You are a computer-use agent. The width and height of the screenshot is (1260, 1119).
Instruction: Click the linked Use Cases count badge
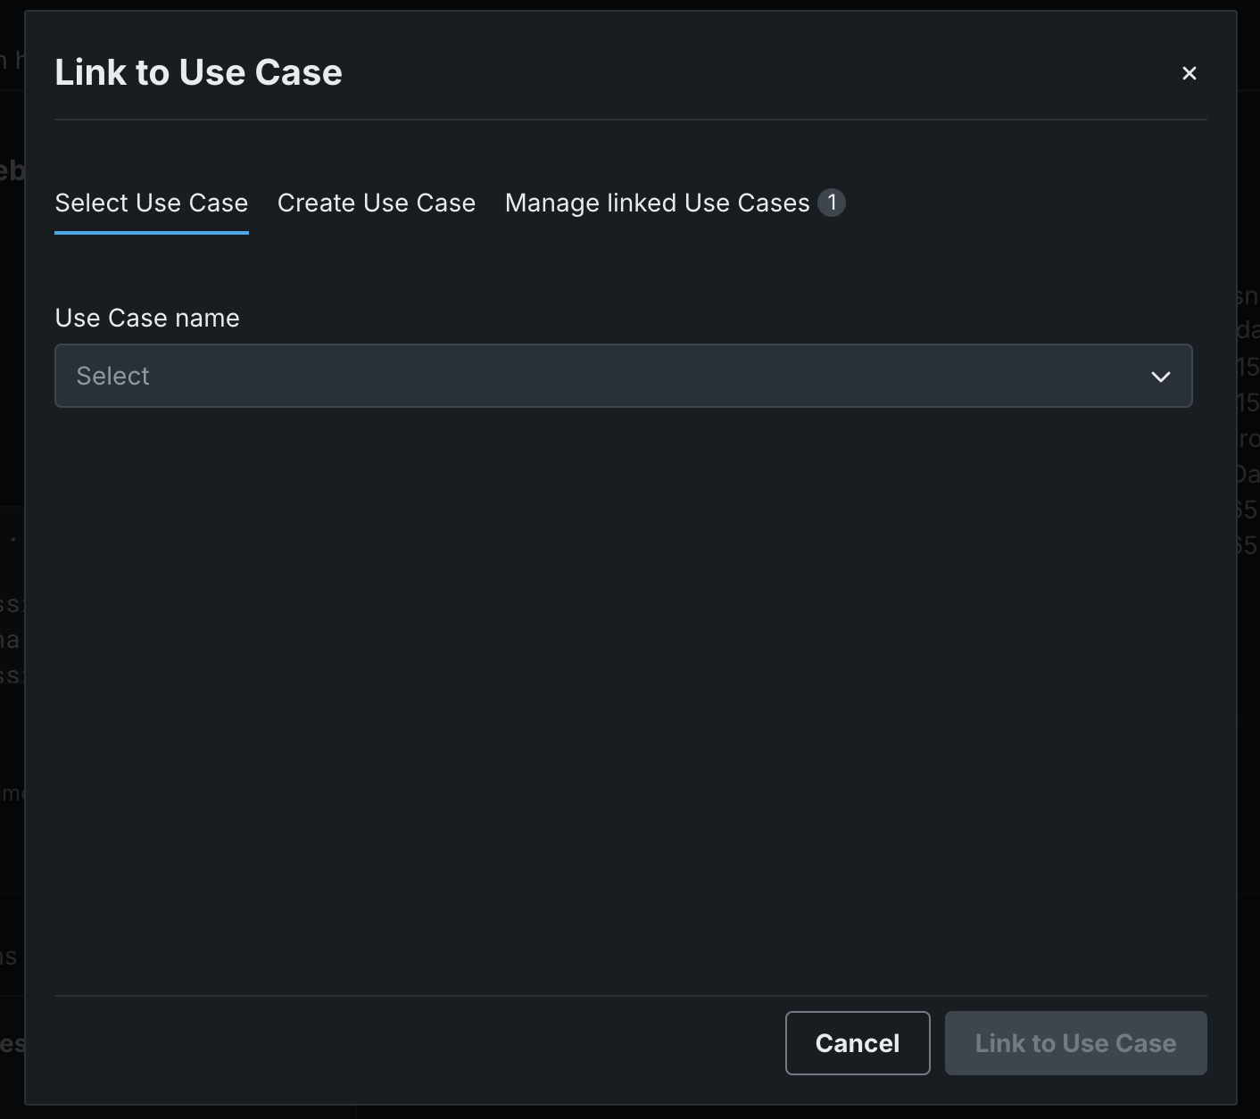coord(832,203)
